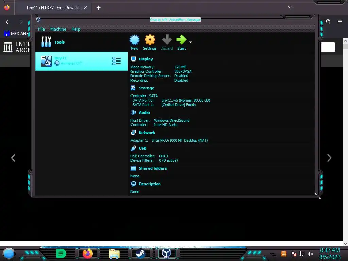Click the "0 (0 active)" device filters value
Image resolution: width=348 pixels, height=261 pixels.
169,160
